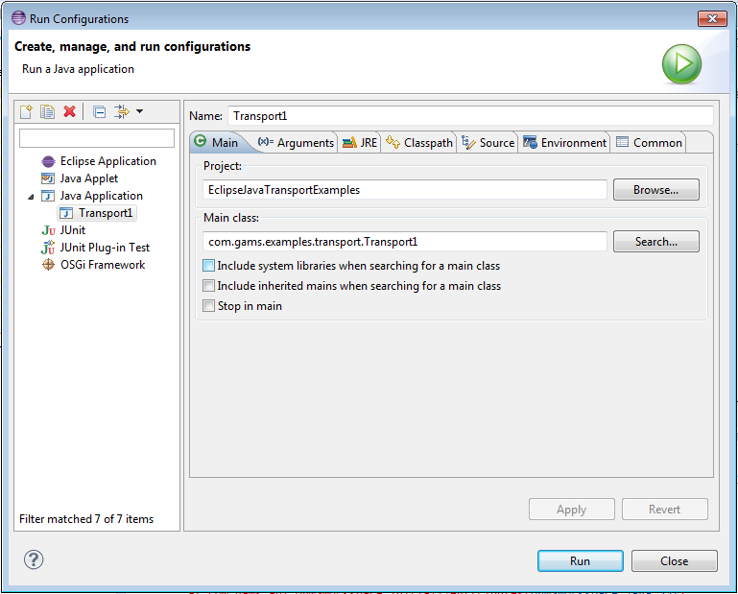738x594 pixels.
Task: Click the duplicate configuration icon
Action: [x=47, y=112]
